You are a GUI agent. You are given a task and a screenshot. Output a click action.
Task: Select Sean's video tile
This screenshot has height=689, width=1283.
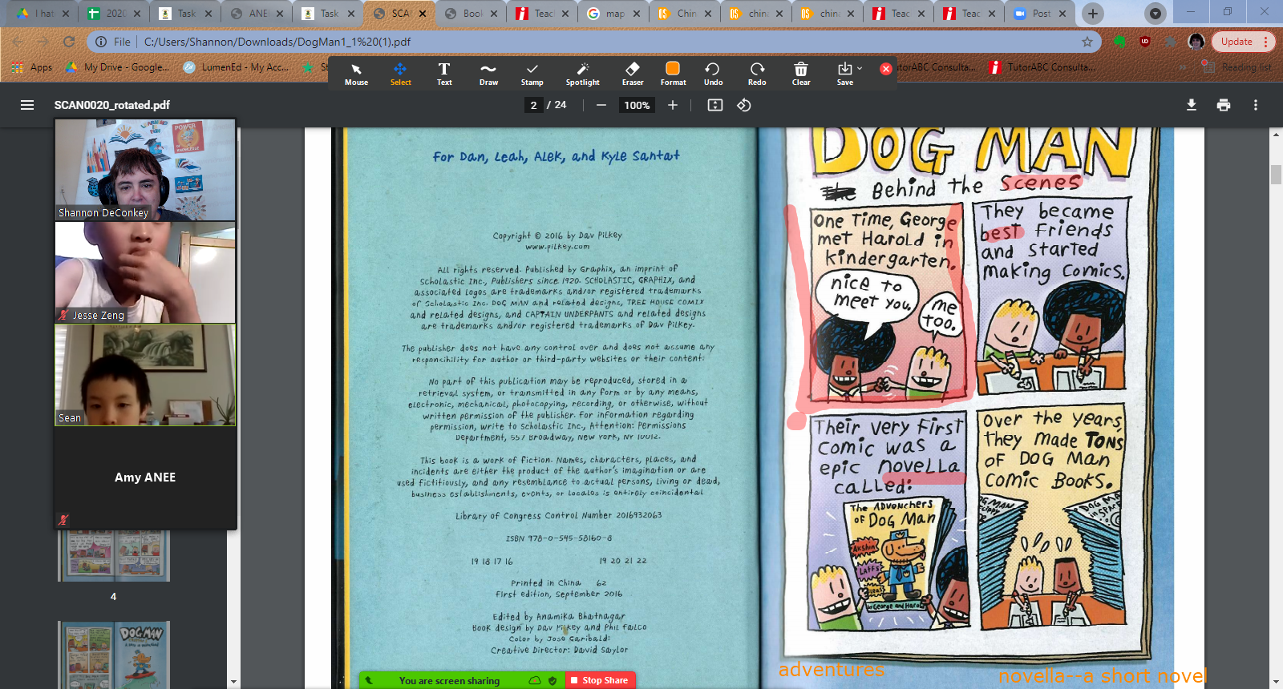tap(145, 375)
